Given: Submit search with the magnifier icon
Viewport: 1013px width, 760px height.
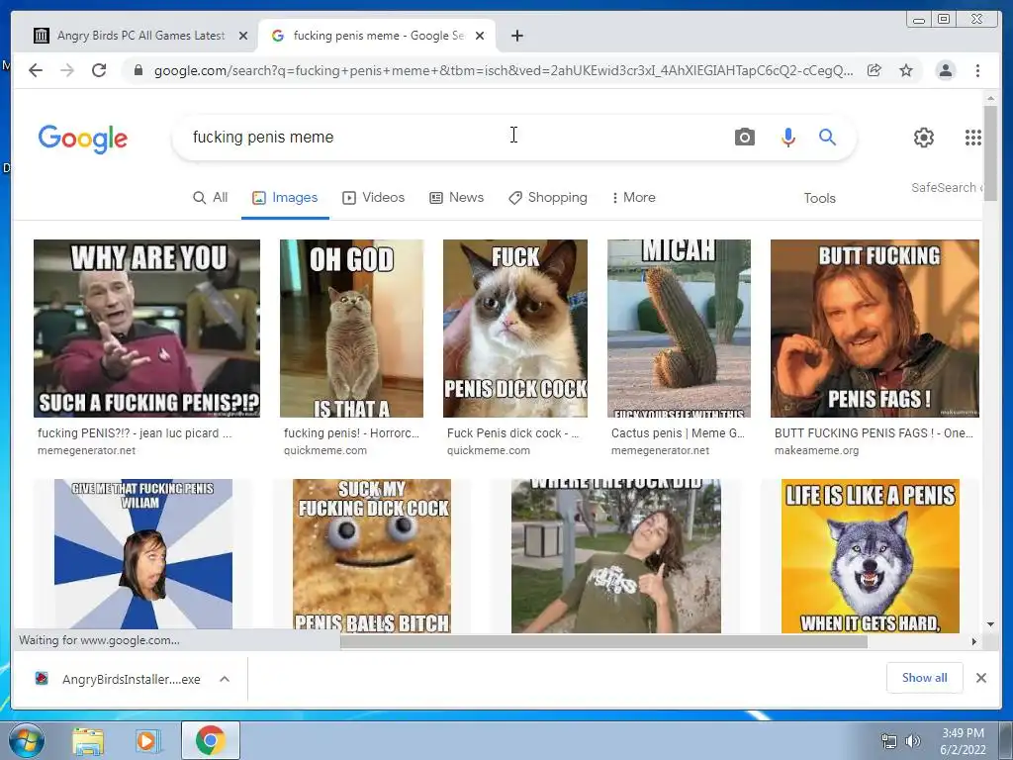Looking at the screenshot, I should click(x=828, y=137).
